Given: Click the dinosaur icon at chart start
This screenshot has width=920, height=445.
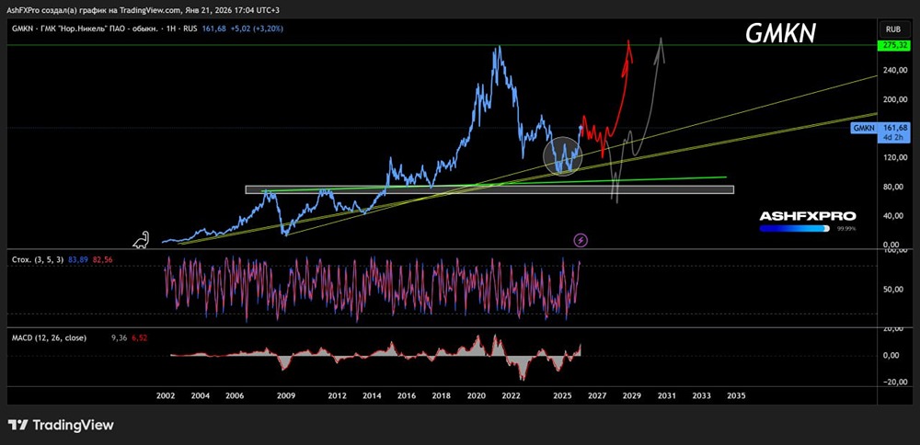Looking at the screenshot, I should [x=141, y=240].
